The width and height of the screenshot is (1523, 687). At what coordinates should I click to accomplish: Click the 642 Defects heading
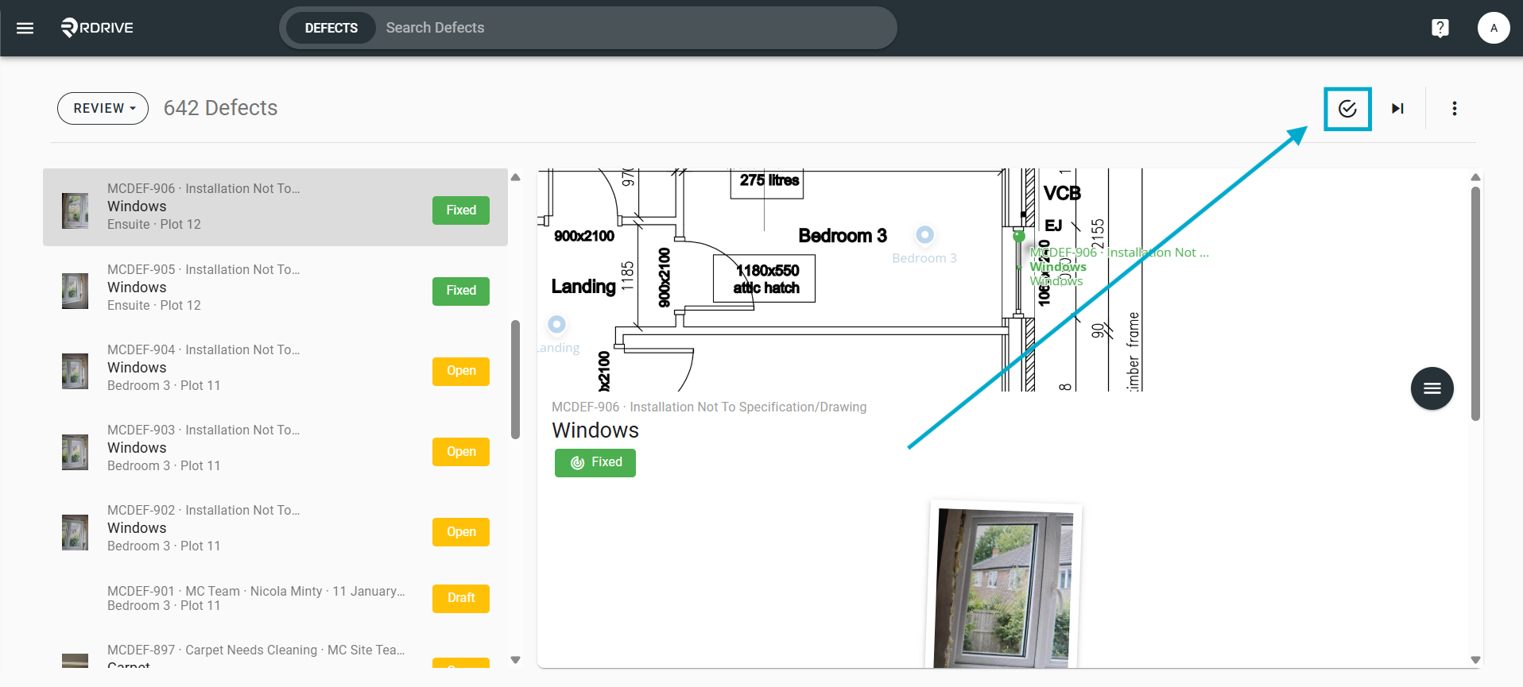[220, 108]
